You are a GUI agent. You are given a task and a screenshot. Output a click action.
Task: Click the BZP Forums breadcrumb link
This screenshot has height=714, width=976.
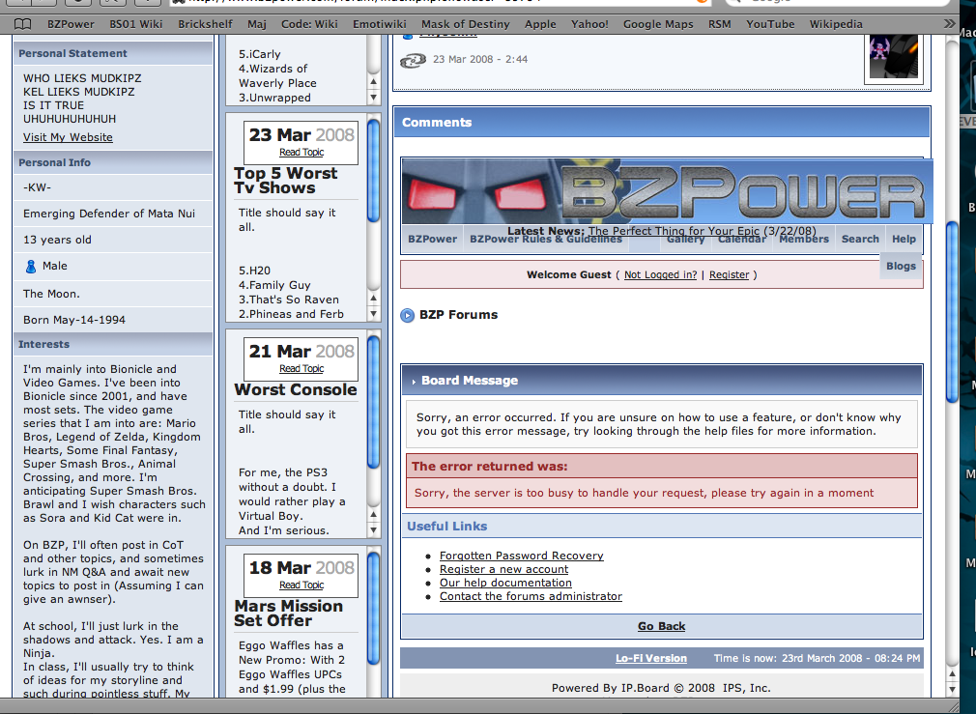click(x=459, y=315)
